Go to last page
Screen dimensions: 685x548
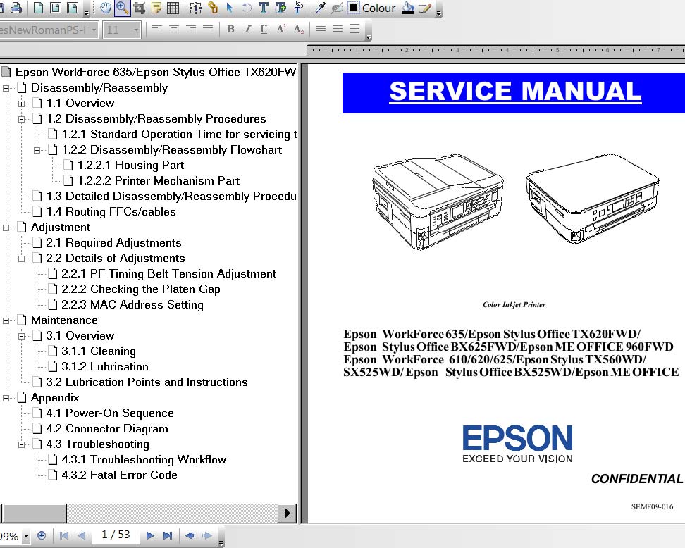pos(167,535)
